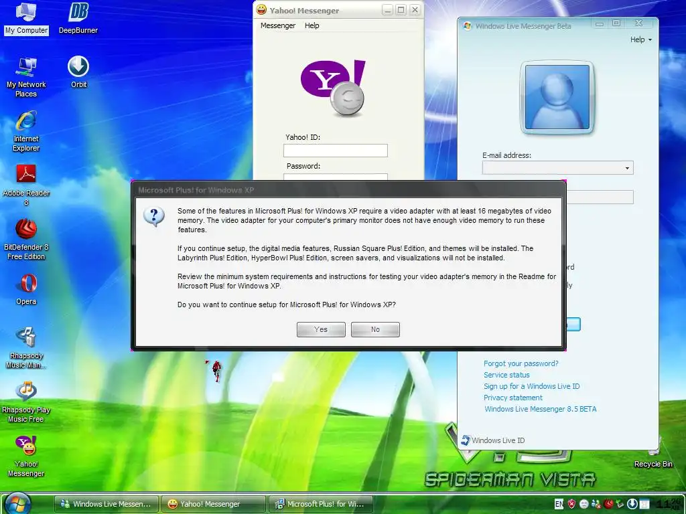
Task: Open Rhapsody Play Music Free icon
Action: point(26,402)
